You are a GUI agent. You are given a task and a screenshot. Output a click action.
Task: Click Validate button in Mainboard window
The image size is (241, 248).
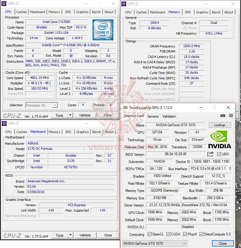pyautogui.click(x=85, y=235)
